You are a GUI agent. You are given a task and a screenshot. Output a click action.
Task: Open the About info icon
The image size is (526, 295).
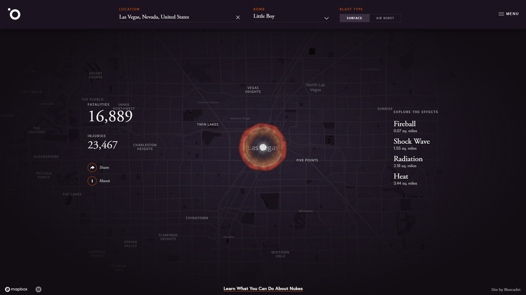point(92,181)
